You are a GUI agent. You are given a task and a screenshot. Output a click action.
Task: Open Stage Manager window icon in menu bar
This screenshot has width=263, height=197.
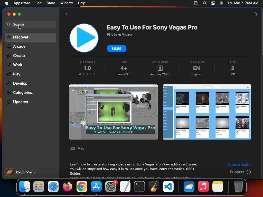click(x=196, y=3)
